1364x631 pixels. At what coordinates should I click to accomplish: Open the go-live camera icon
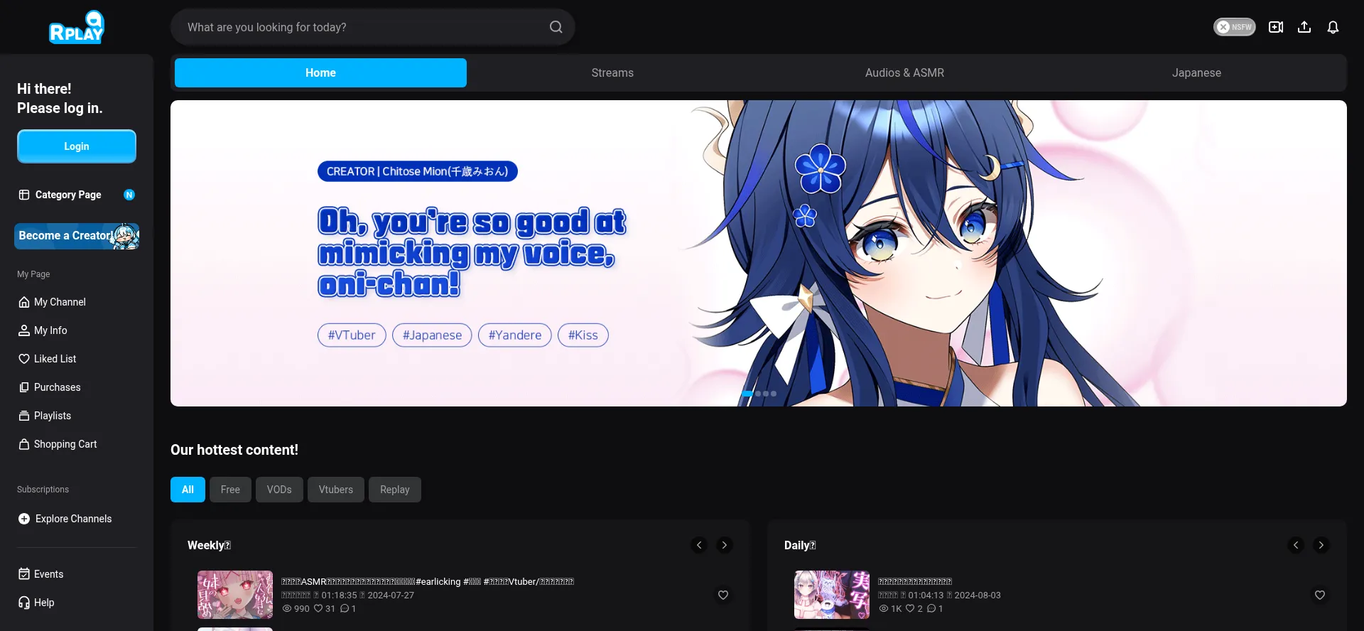(x=1276, y=27)
